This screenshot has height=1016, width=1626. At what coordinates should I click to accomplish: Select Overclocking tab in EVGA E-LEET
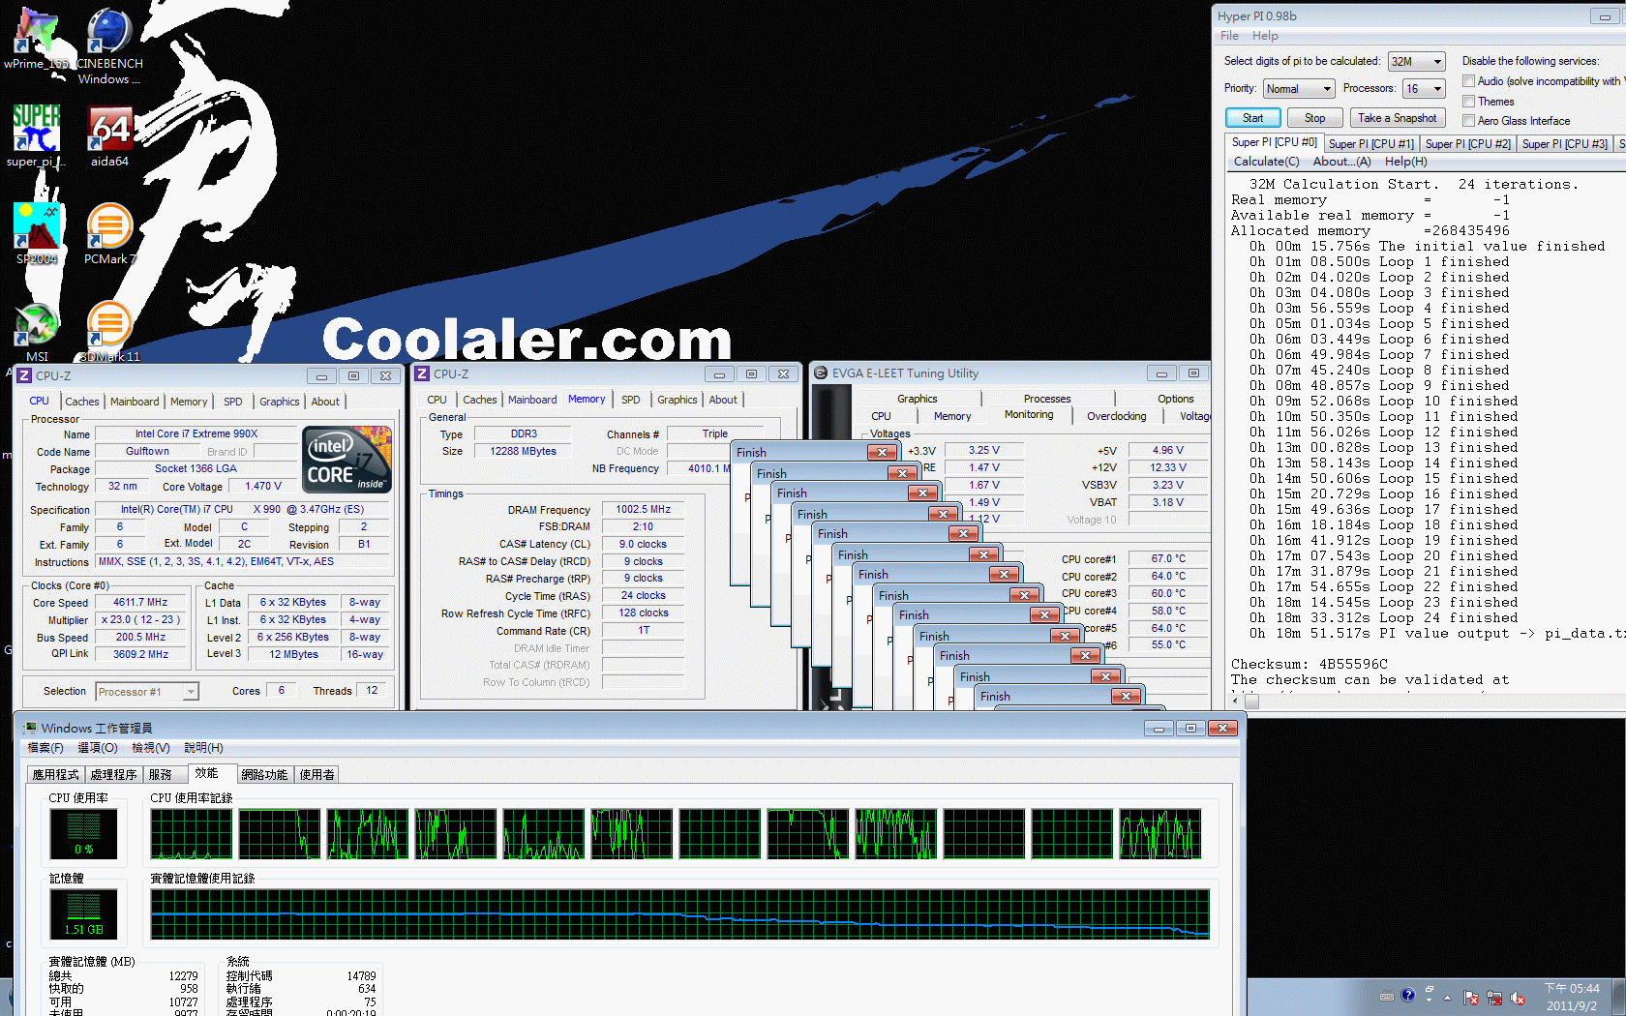[x=1116, y=416]
